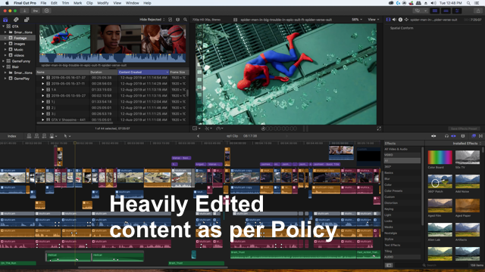
Task: Toggle effects browser thumbnail view button
Action: 389,265
